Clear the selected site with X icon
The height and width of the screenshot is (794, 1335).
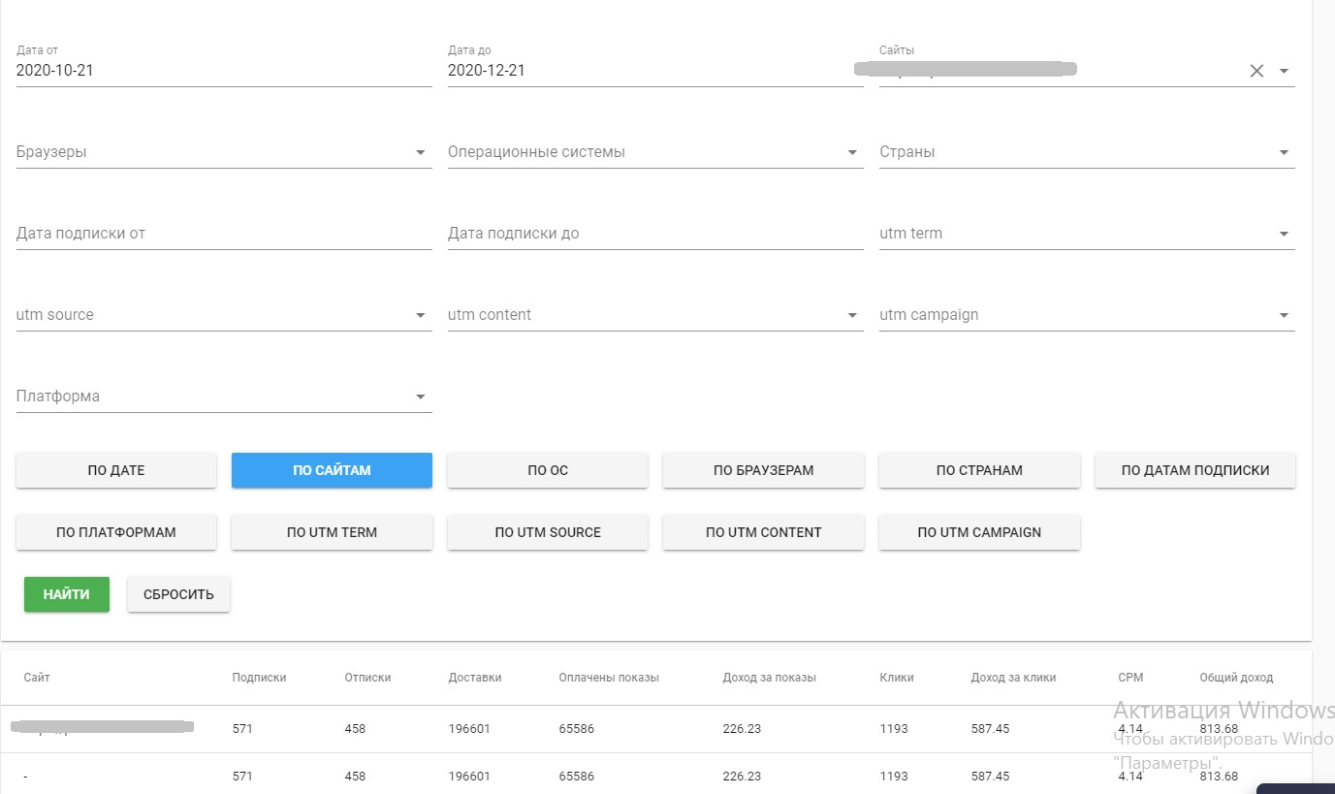click(1256, 71)
